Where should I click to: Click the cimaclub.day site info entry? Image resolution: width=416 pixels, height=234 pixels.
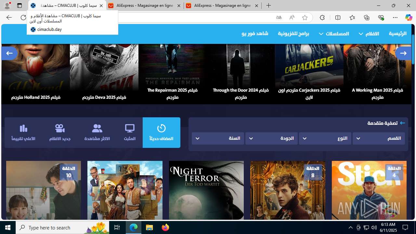(x=49, y=29)
